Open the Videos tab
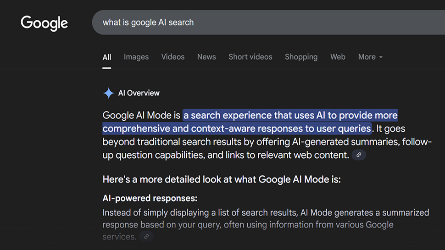The width and height of the screenshot is (445, 250). (x=173, y=57)
